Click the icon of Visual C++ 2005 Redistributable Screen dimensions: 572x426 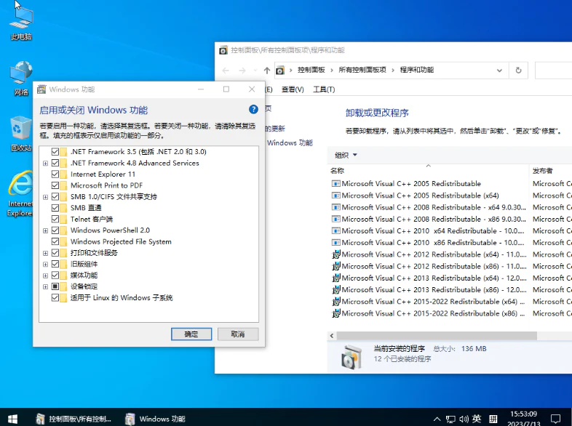[335, 184]
